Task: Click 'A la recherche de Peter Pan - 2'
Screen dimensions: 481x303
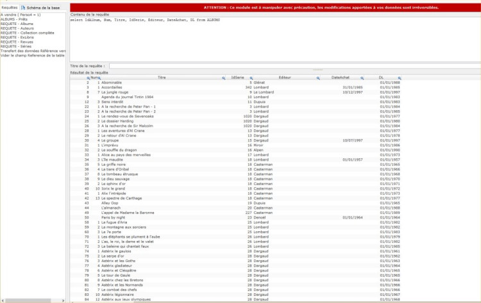Action: [x=128, y=111]
